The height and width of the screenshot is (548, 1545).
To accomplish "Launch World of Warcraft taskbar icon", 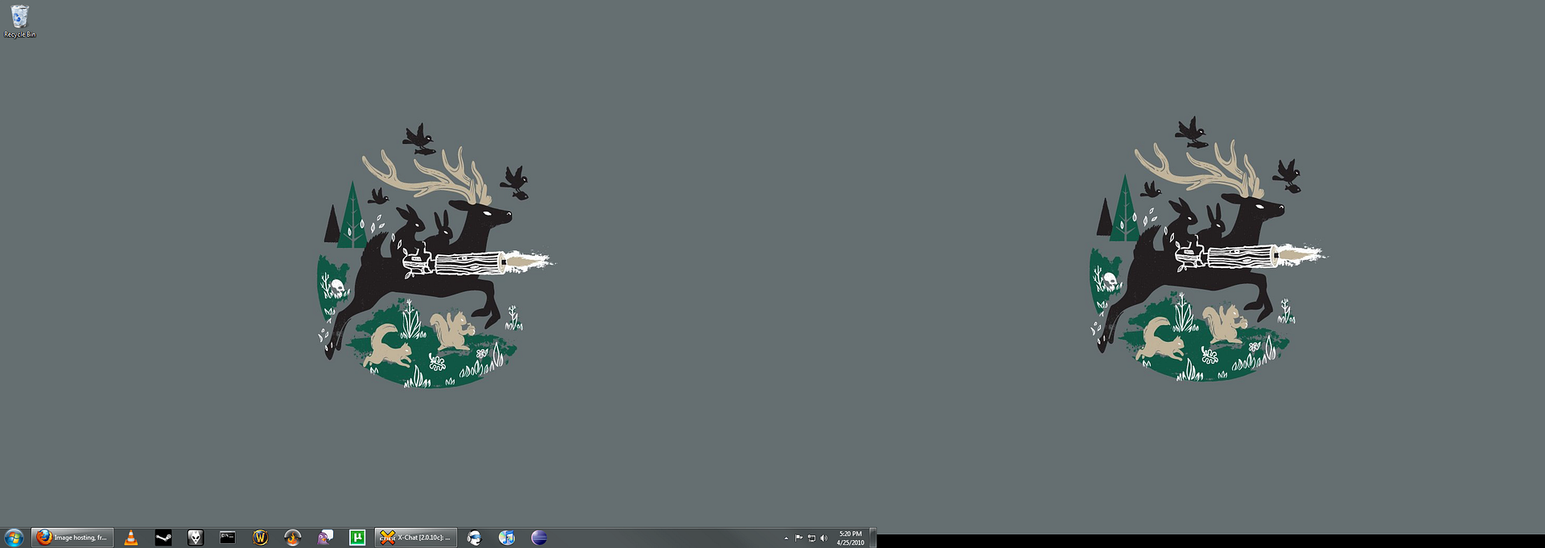I will [260, 538].
